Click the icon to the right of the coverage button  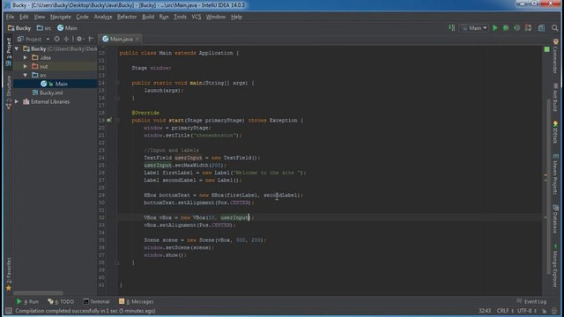528,28
